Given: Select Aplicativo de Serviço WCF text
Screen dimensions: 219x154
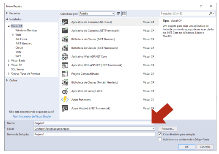Looking at the screenshot, I should (87, 91).
